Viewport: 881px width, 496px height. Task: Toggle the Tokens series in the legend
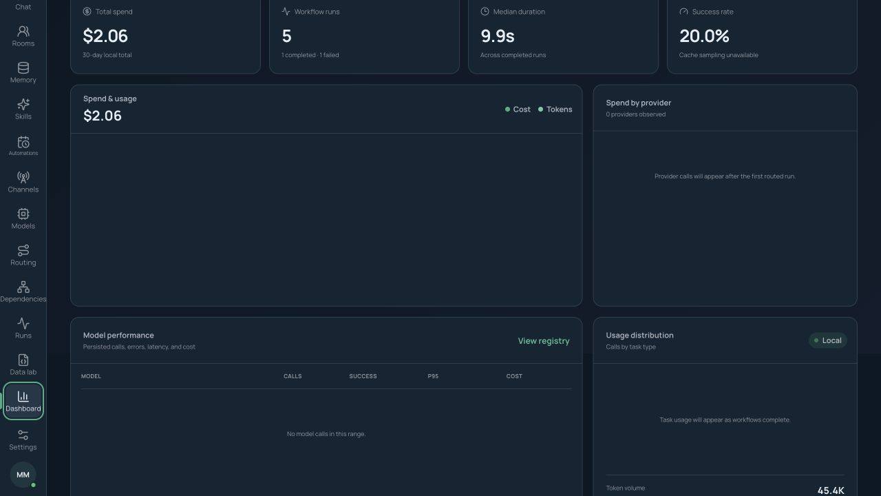click(x=555, y=110)
